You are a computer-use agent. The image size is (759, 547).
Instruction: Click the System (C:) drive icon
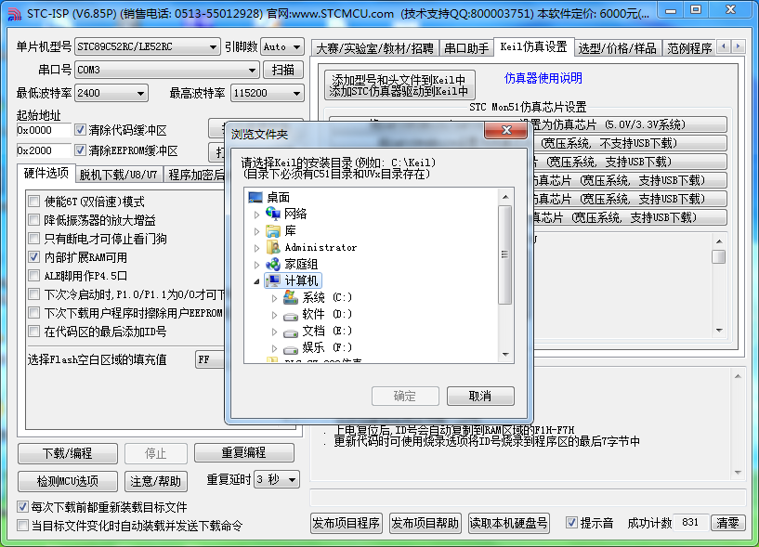pos(291,297)
